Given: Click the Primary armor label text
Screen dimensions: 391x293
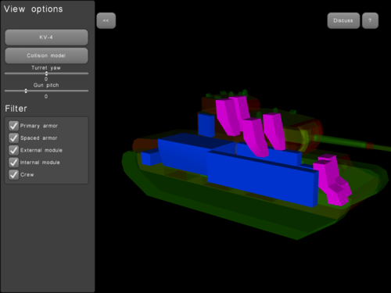Looking at the screenshot, I should tap(39, 126).
